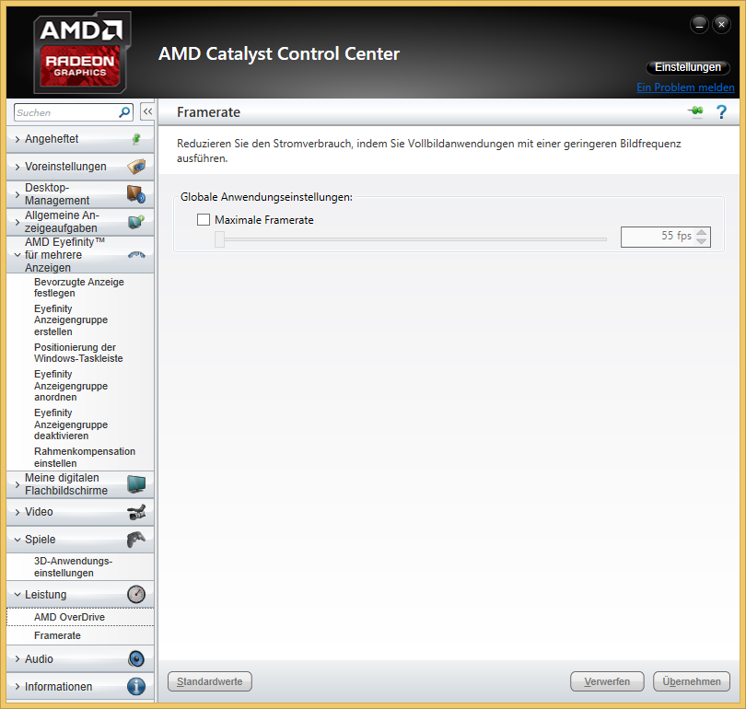
Task: Expand the Informationen section
Action: pyautogui.click(x=17, y=687)
